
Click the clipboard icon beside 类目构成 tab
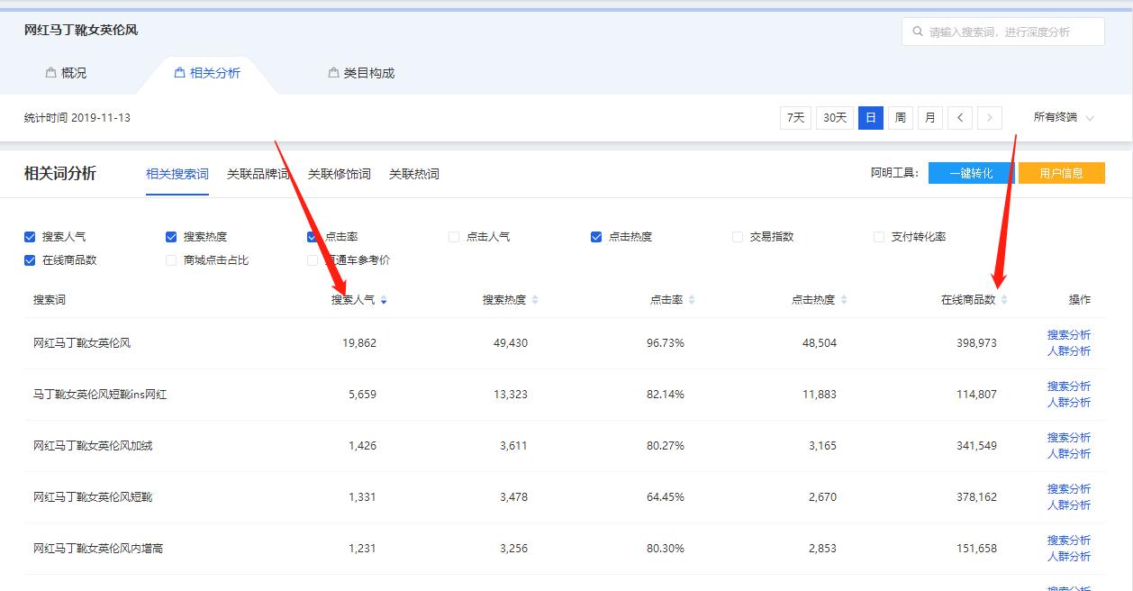(x=332, y=72)
